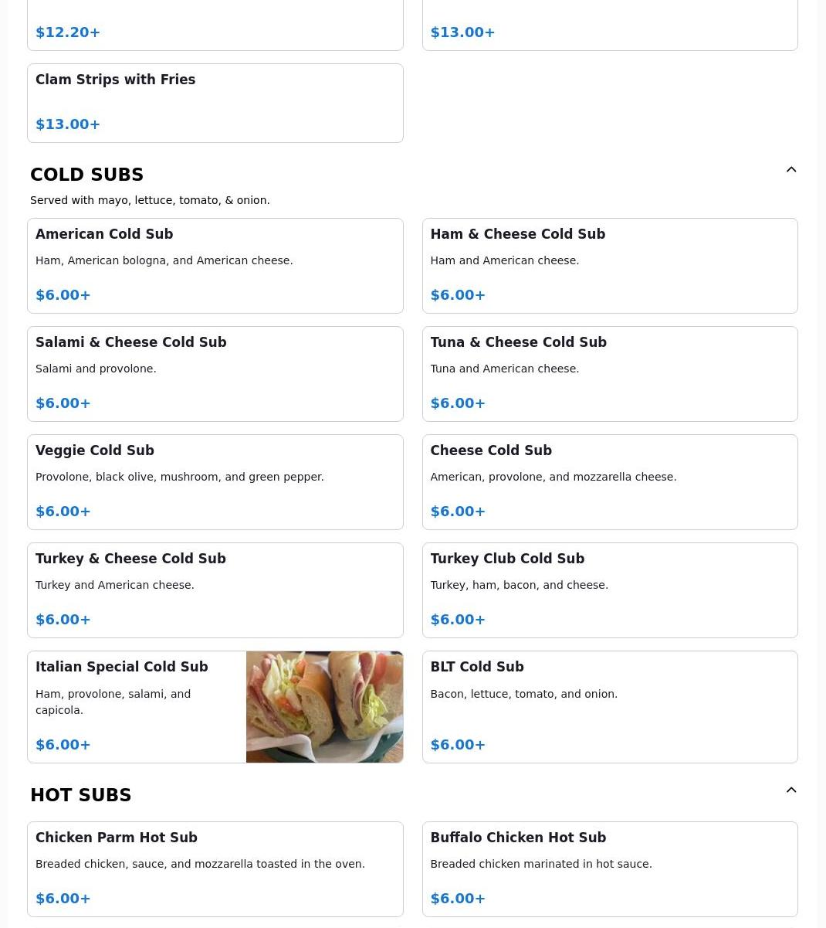Click the Italian Special Cold Sub title
Screen dimensions: 826x928
point(122,667)
